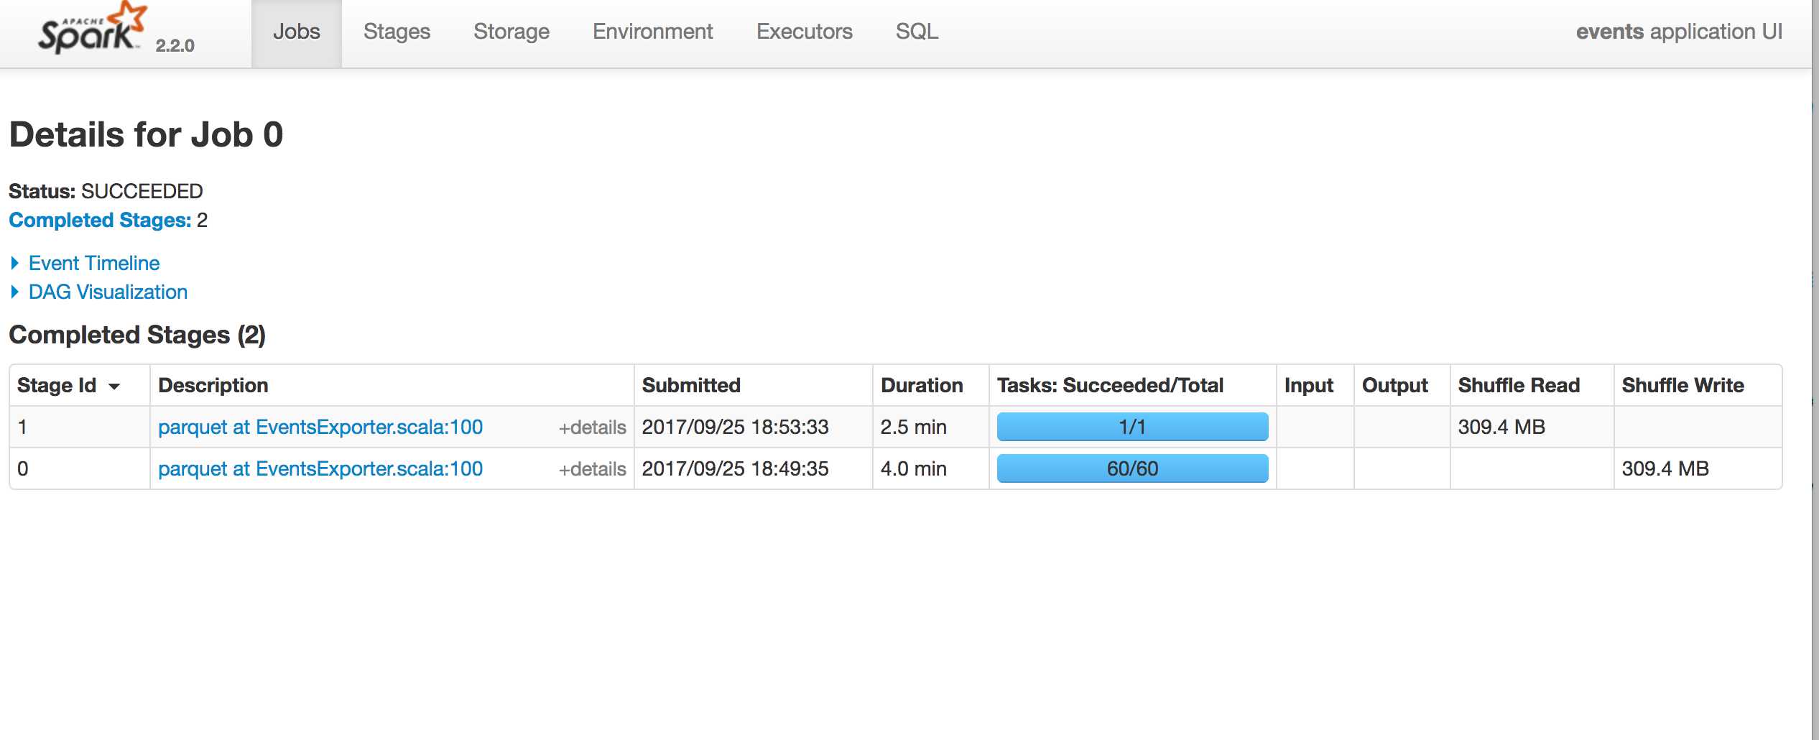Click the Details for Job 0 heading
The height and width of the screenshot is (740, 1819).
pyautogui.click(x=146, y=134)
